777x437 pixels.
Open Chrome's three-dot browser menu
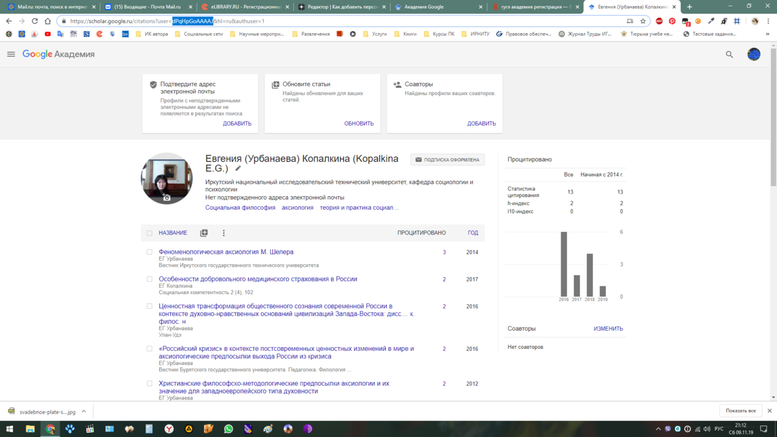tap(769, 21)
